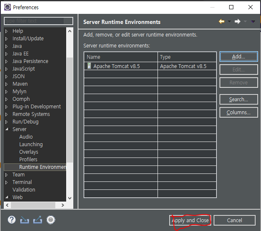
Task: Maximize the Preferences window
Action: 231,7
